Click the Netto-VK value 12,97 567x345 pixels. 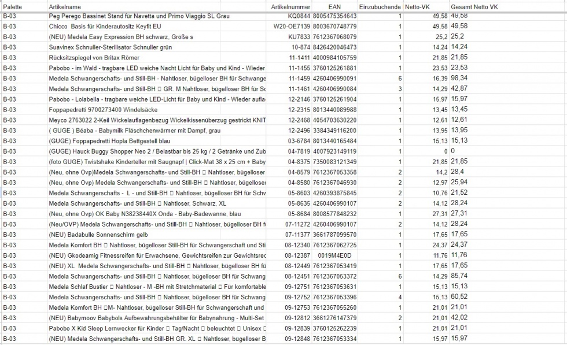[440, 183]
